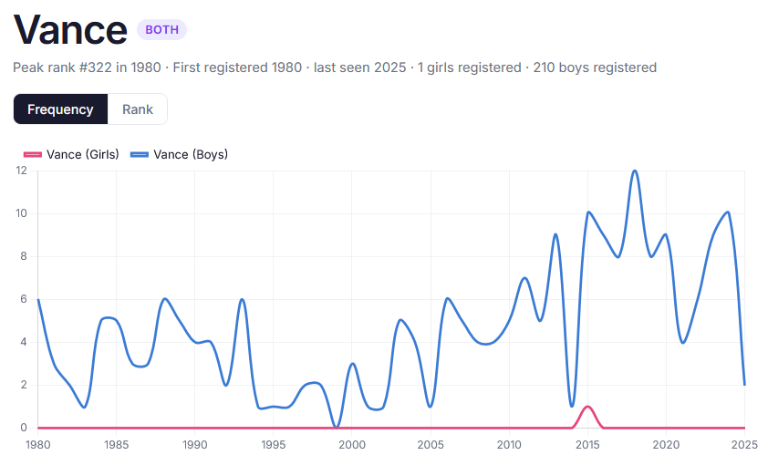Click the 2000 label on the x-axis
Viewport: 768px width, 455px height.
[x=352, y=445]
